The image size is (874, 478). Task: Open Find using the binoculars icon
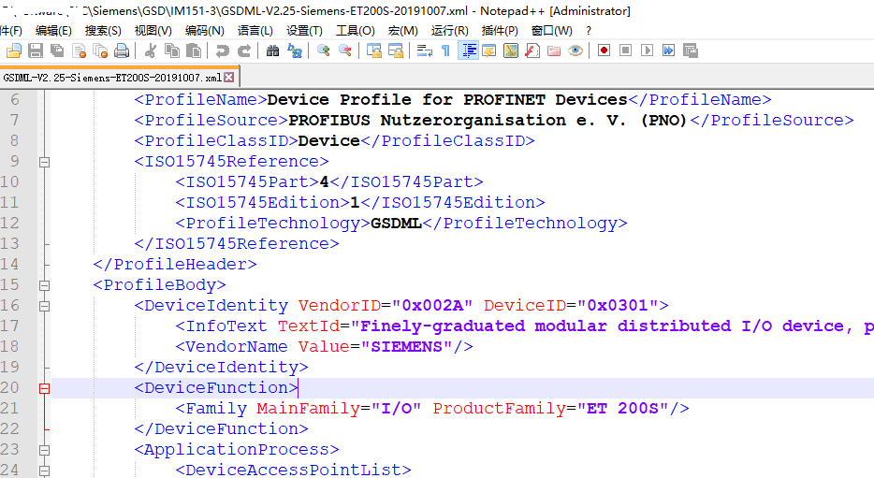coord(272,51)
